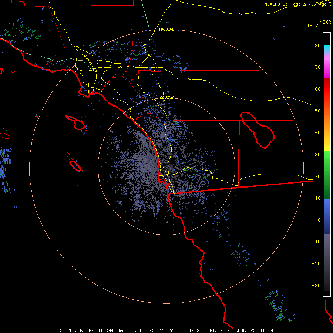
Task: Click the 0 dBZ scale label
Action: pos(319,220)
